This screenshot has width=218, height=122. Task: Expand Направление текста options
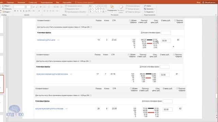point(74,6)
